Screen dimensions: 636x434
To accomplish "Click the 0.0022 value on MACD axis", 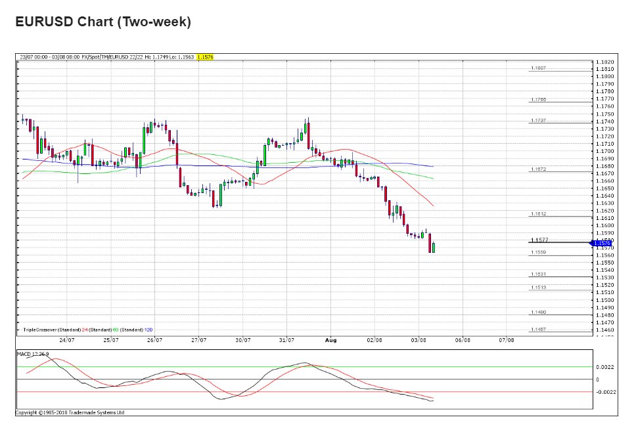I will tap(604, 367).
